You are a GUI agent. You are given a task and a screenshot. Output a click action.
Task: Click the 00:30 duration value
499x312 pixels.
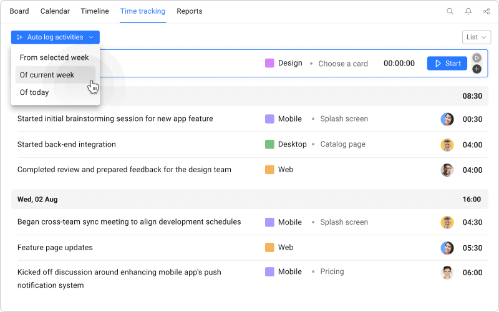pos(472,119)
